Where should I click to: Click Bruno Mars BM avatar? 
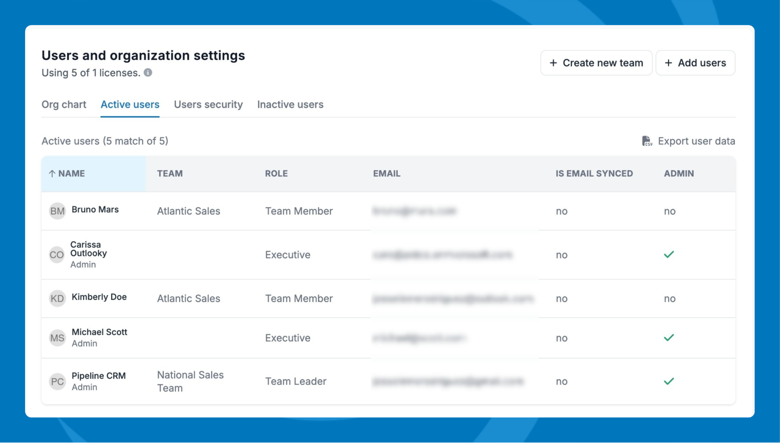coord(57,211)
